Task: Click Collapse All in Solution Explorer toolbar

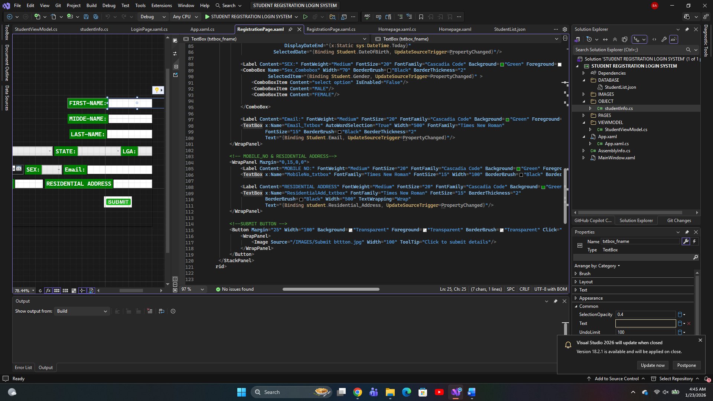Action: pyautogui.click(x=615, y=39)
